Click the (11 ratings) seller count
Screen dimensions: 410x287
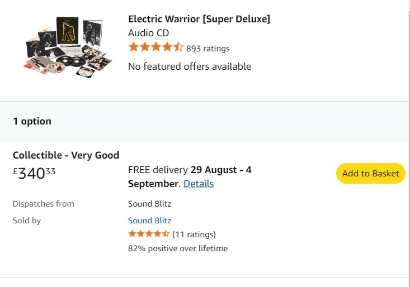coord(194,234)
